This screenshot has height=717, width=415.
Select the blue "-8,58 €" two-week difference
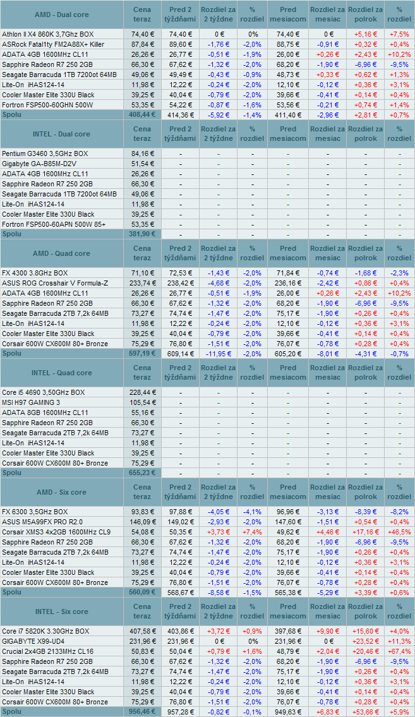click(219, 592)
